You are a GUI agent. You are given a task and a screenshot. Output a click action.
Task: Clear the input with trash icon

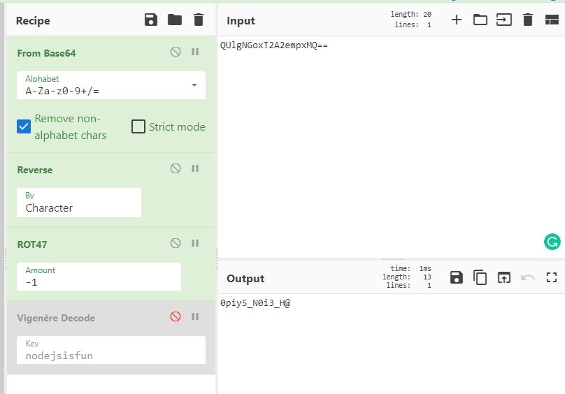[528, 20]
